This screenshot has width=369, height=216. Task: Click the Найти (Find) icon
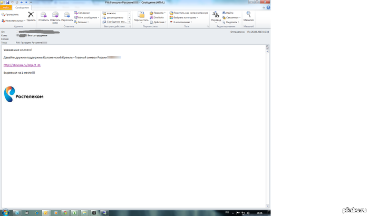(x=229, y=13)
